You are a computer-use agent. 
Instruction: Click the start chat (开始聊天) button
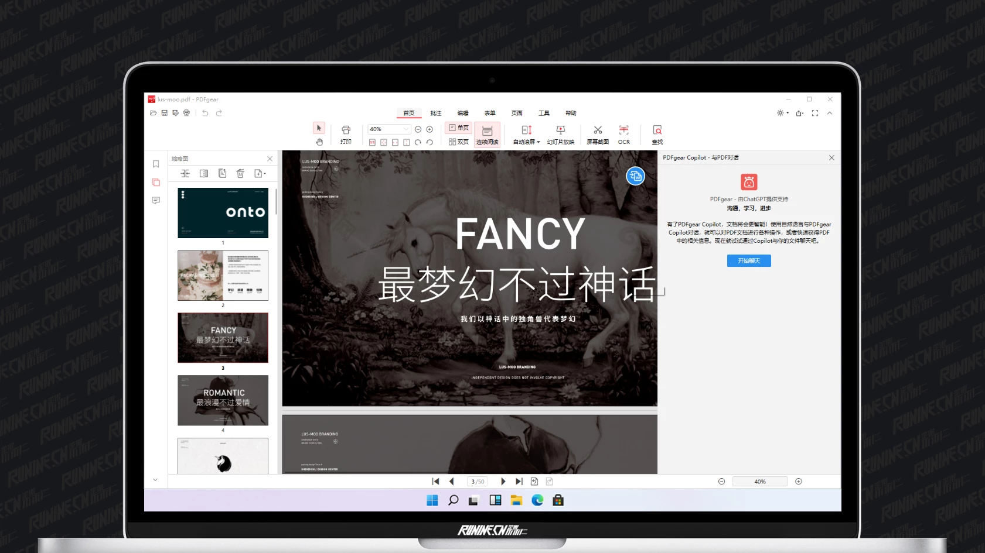point(748,261)
